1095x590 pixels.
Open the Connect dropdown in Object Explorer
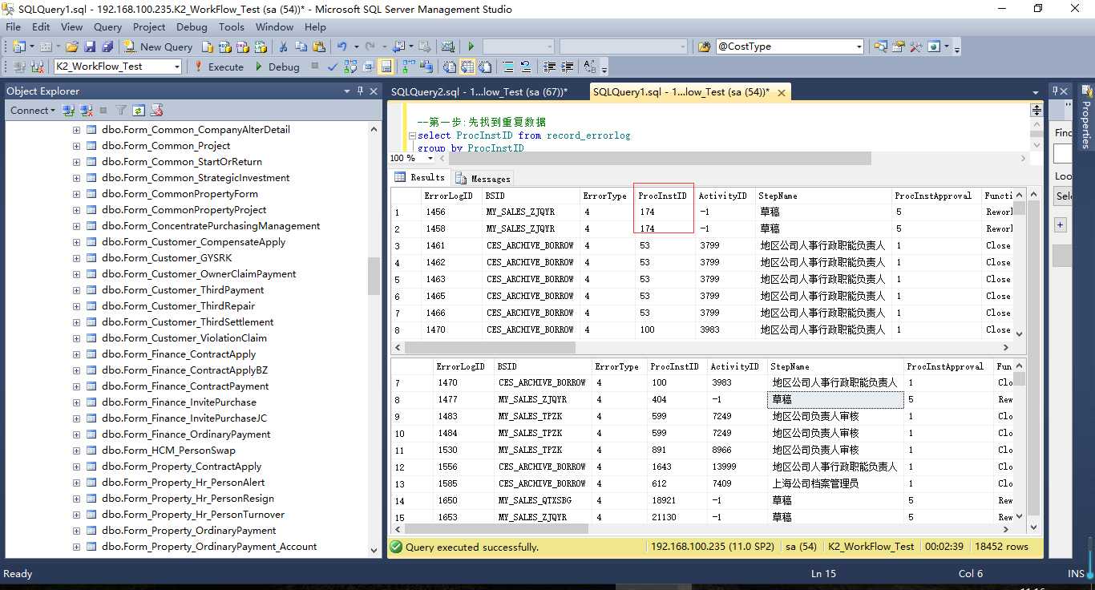pyautogui.click(x=33, y=111)
